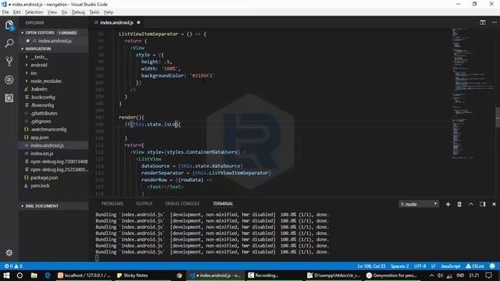Click the editor vertical scrollbar thumb
The image size is (500, 281).
[x=498, y=117]
